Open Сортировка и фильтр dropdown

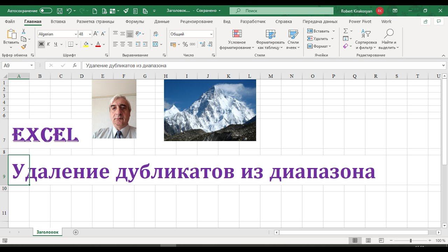pyautogui.click(x=366, y=39)
